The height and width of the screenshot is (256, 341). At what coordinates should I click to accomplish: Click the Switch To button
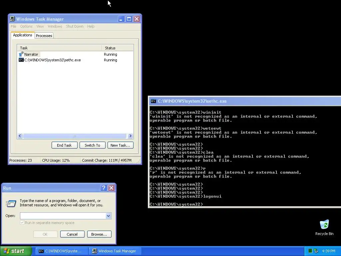[93, 145]
